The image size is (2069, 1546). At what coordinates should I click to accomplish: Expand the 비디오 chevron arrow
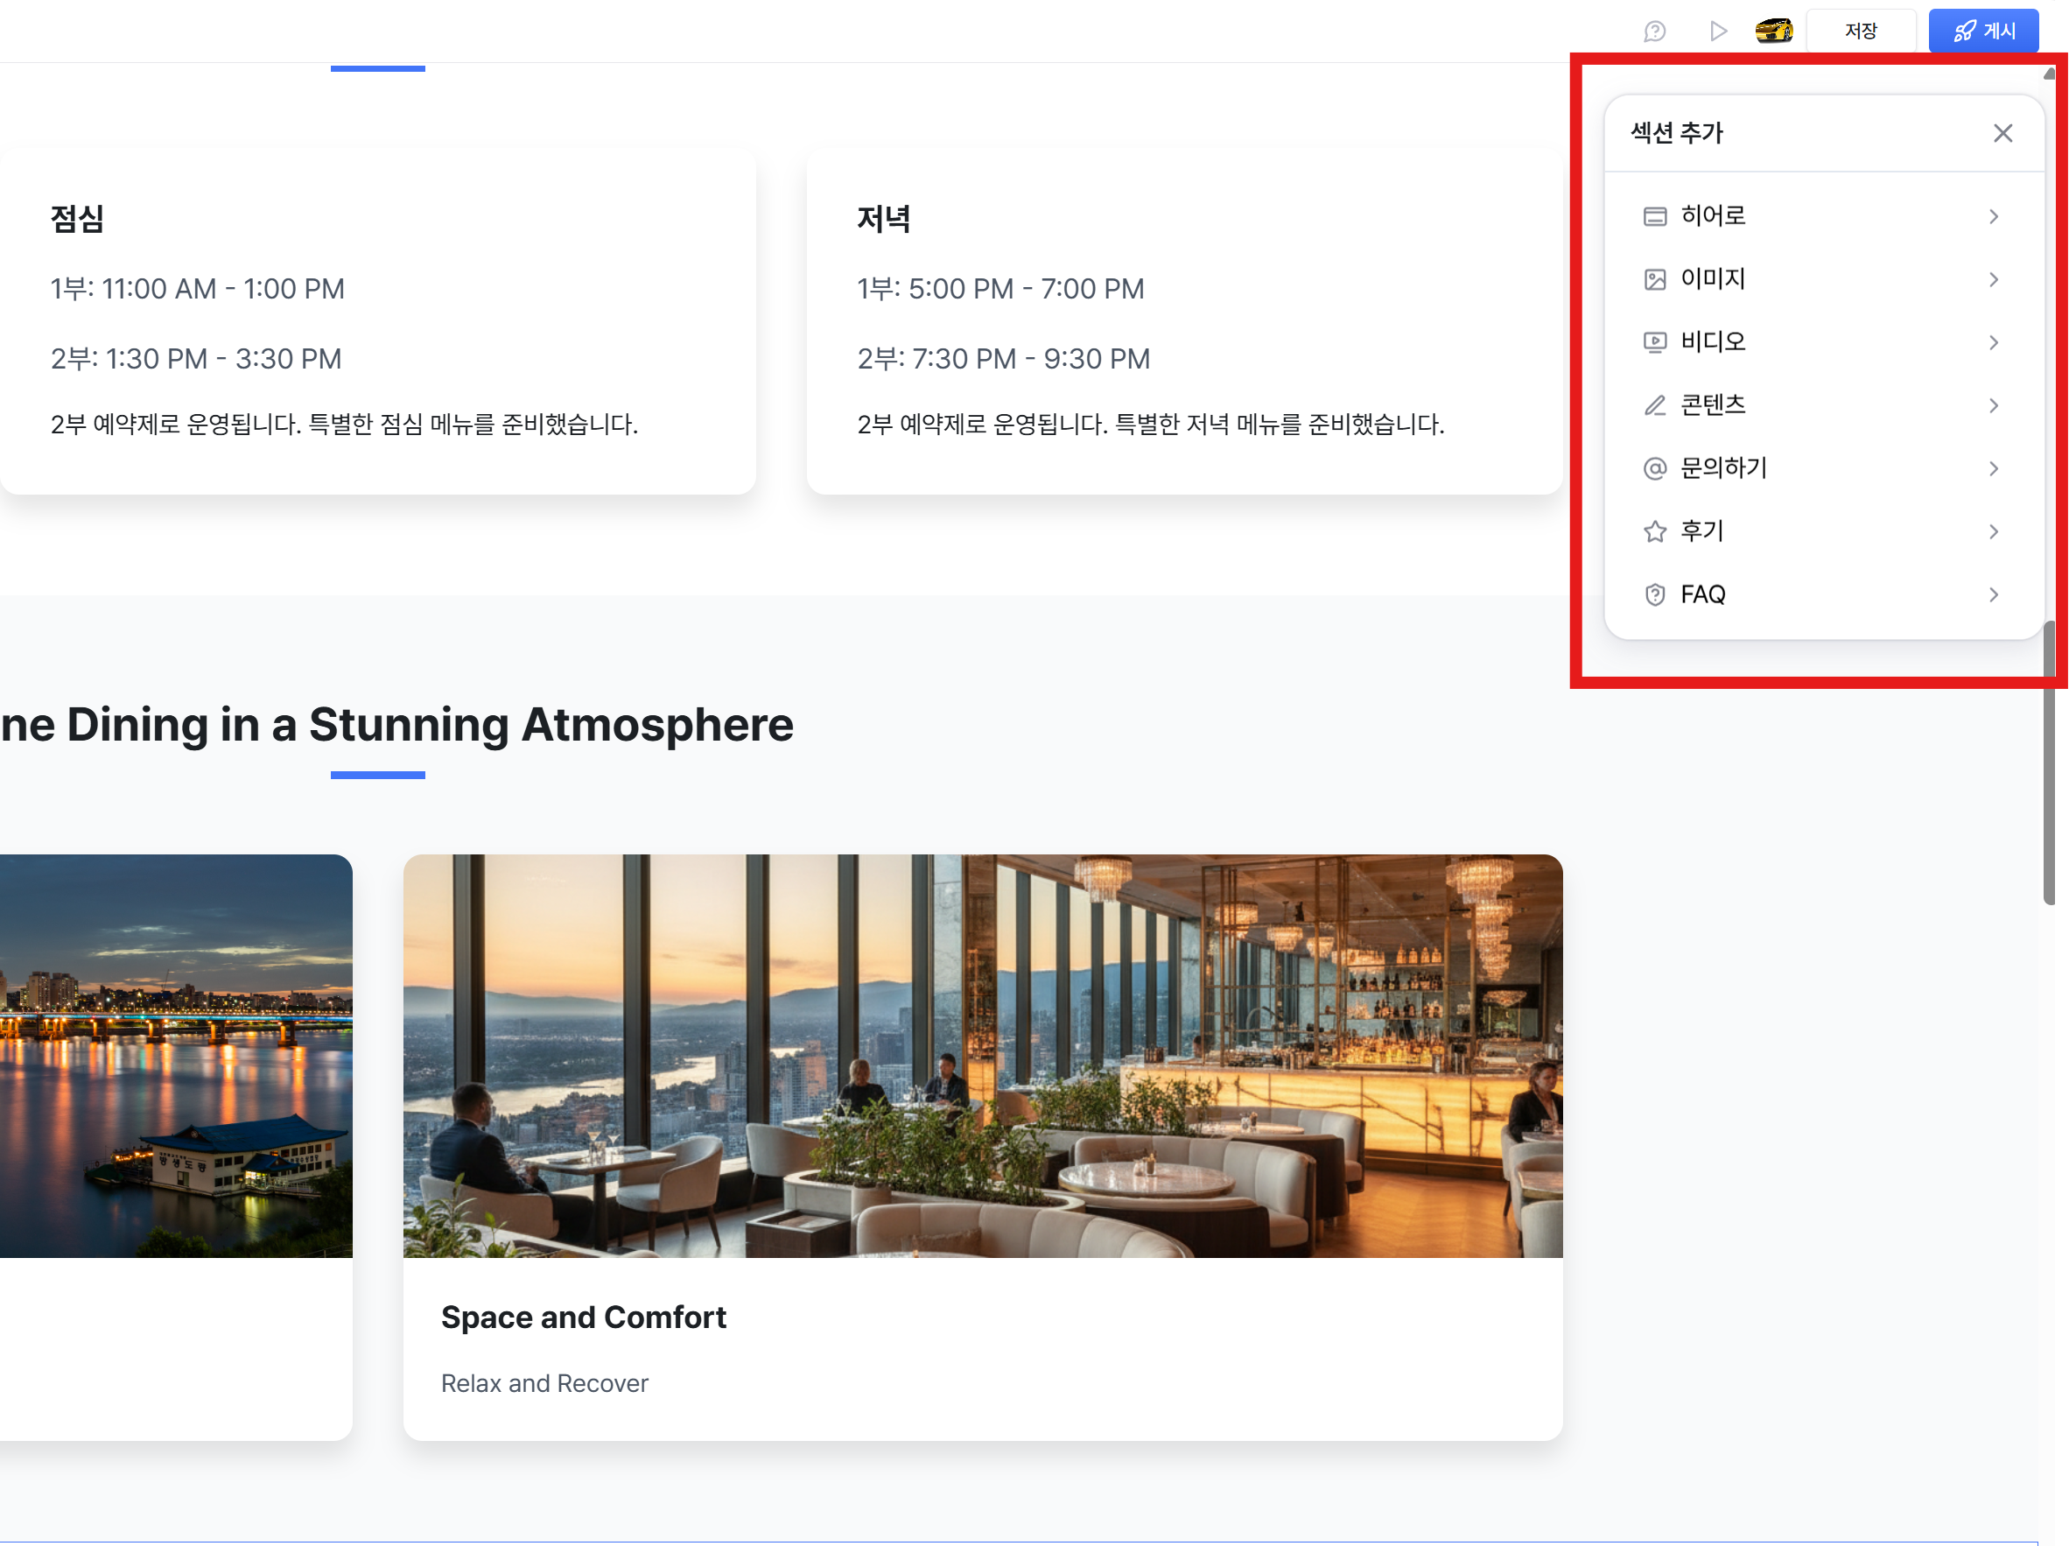(1993, 342)
